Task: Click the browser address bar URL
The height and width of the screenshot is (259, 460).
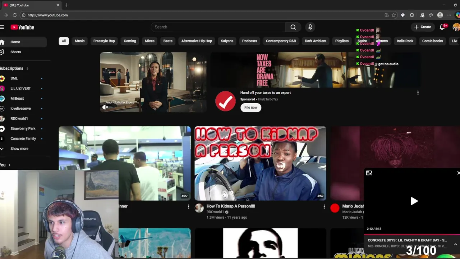Action: coord(47,15)
